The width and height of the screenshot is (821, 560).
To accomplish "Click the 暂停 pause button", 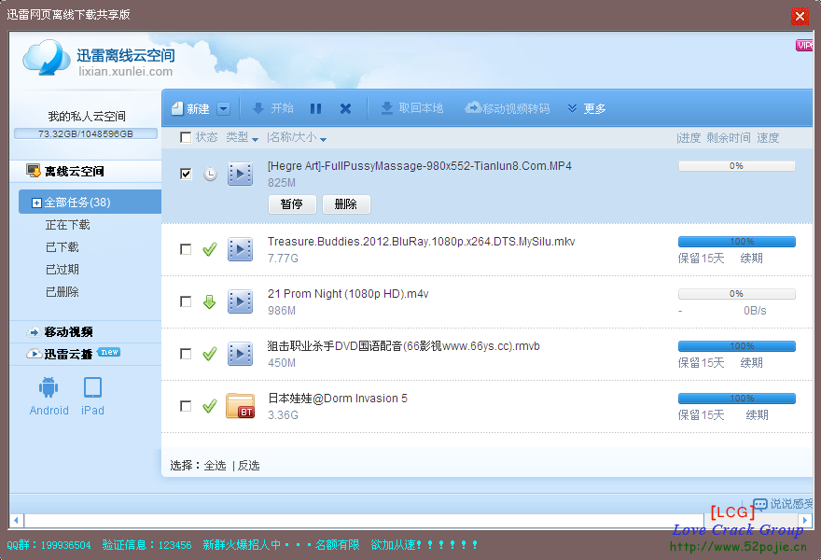I will pos(292,204).
